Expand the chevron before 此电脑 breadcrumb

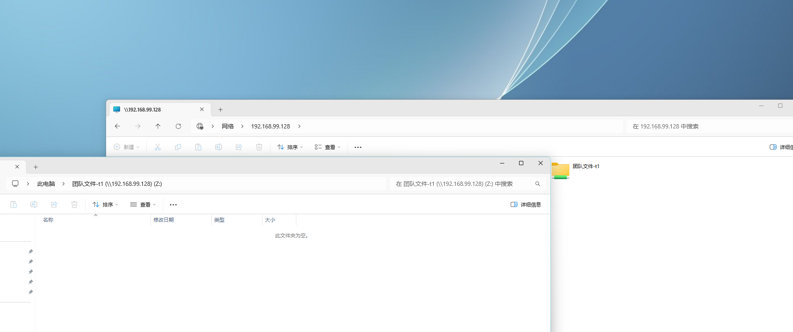click(28, 184)
